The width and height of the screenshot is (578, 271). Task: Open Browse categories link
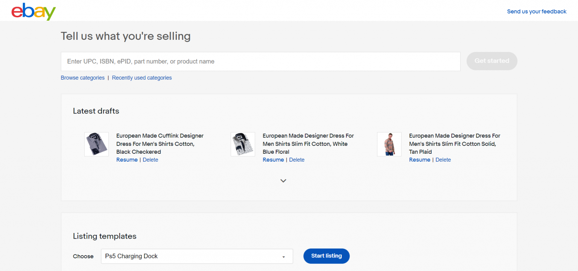[x=83, y=78]
